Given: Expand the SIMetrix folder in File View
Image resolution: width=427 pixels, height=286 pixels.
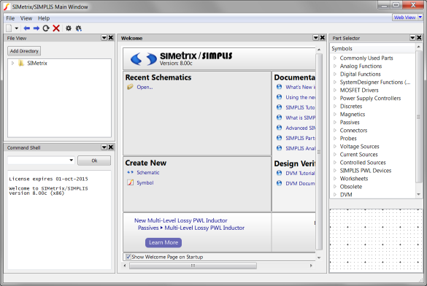Looking at the screenshot, I should pyautogui.click(x=12, y=63).
